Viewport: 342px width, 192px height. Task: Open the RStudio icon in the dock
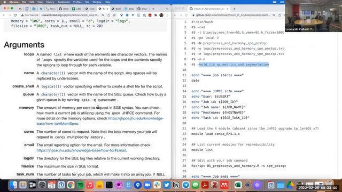coord(128,185)
